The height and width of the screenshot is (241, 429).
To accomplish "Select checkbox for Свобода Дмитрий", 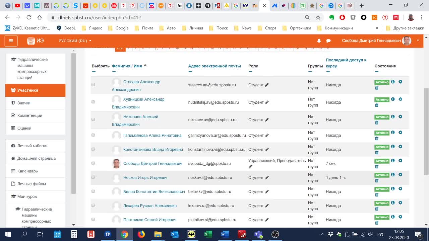I will click(93, 163).
